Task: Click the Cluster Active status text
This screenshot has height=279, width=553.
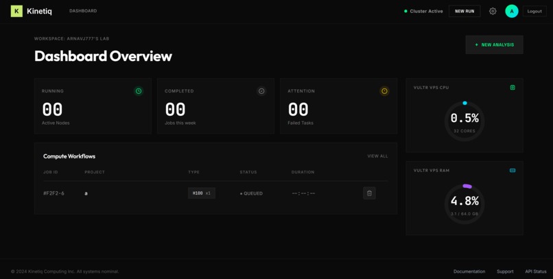Action: point(426,11)
